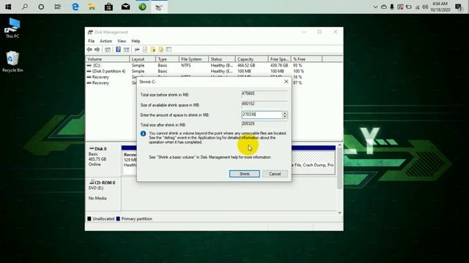Image resolution: width=469 pixels, height=263 pixels.
Task: Launch Cortana from the taskbar circle
Action: (41, 7)
